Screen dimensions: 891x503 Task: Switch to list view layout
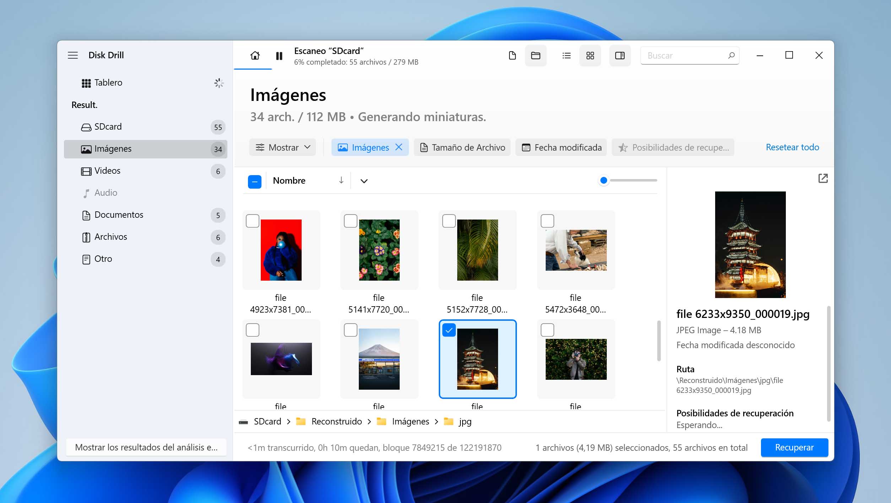[x=567, y=55]
